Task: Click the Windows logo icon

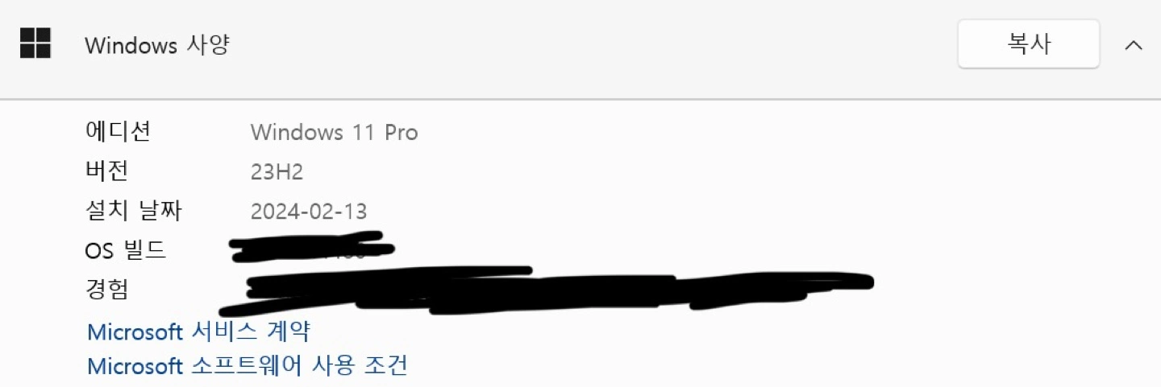Action: (x=35, y=43)
